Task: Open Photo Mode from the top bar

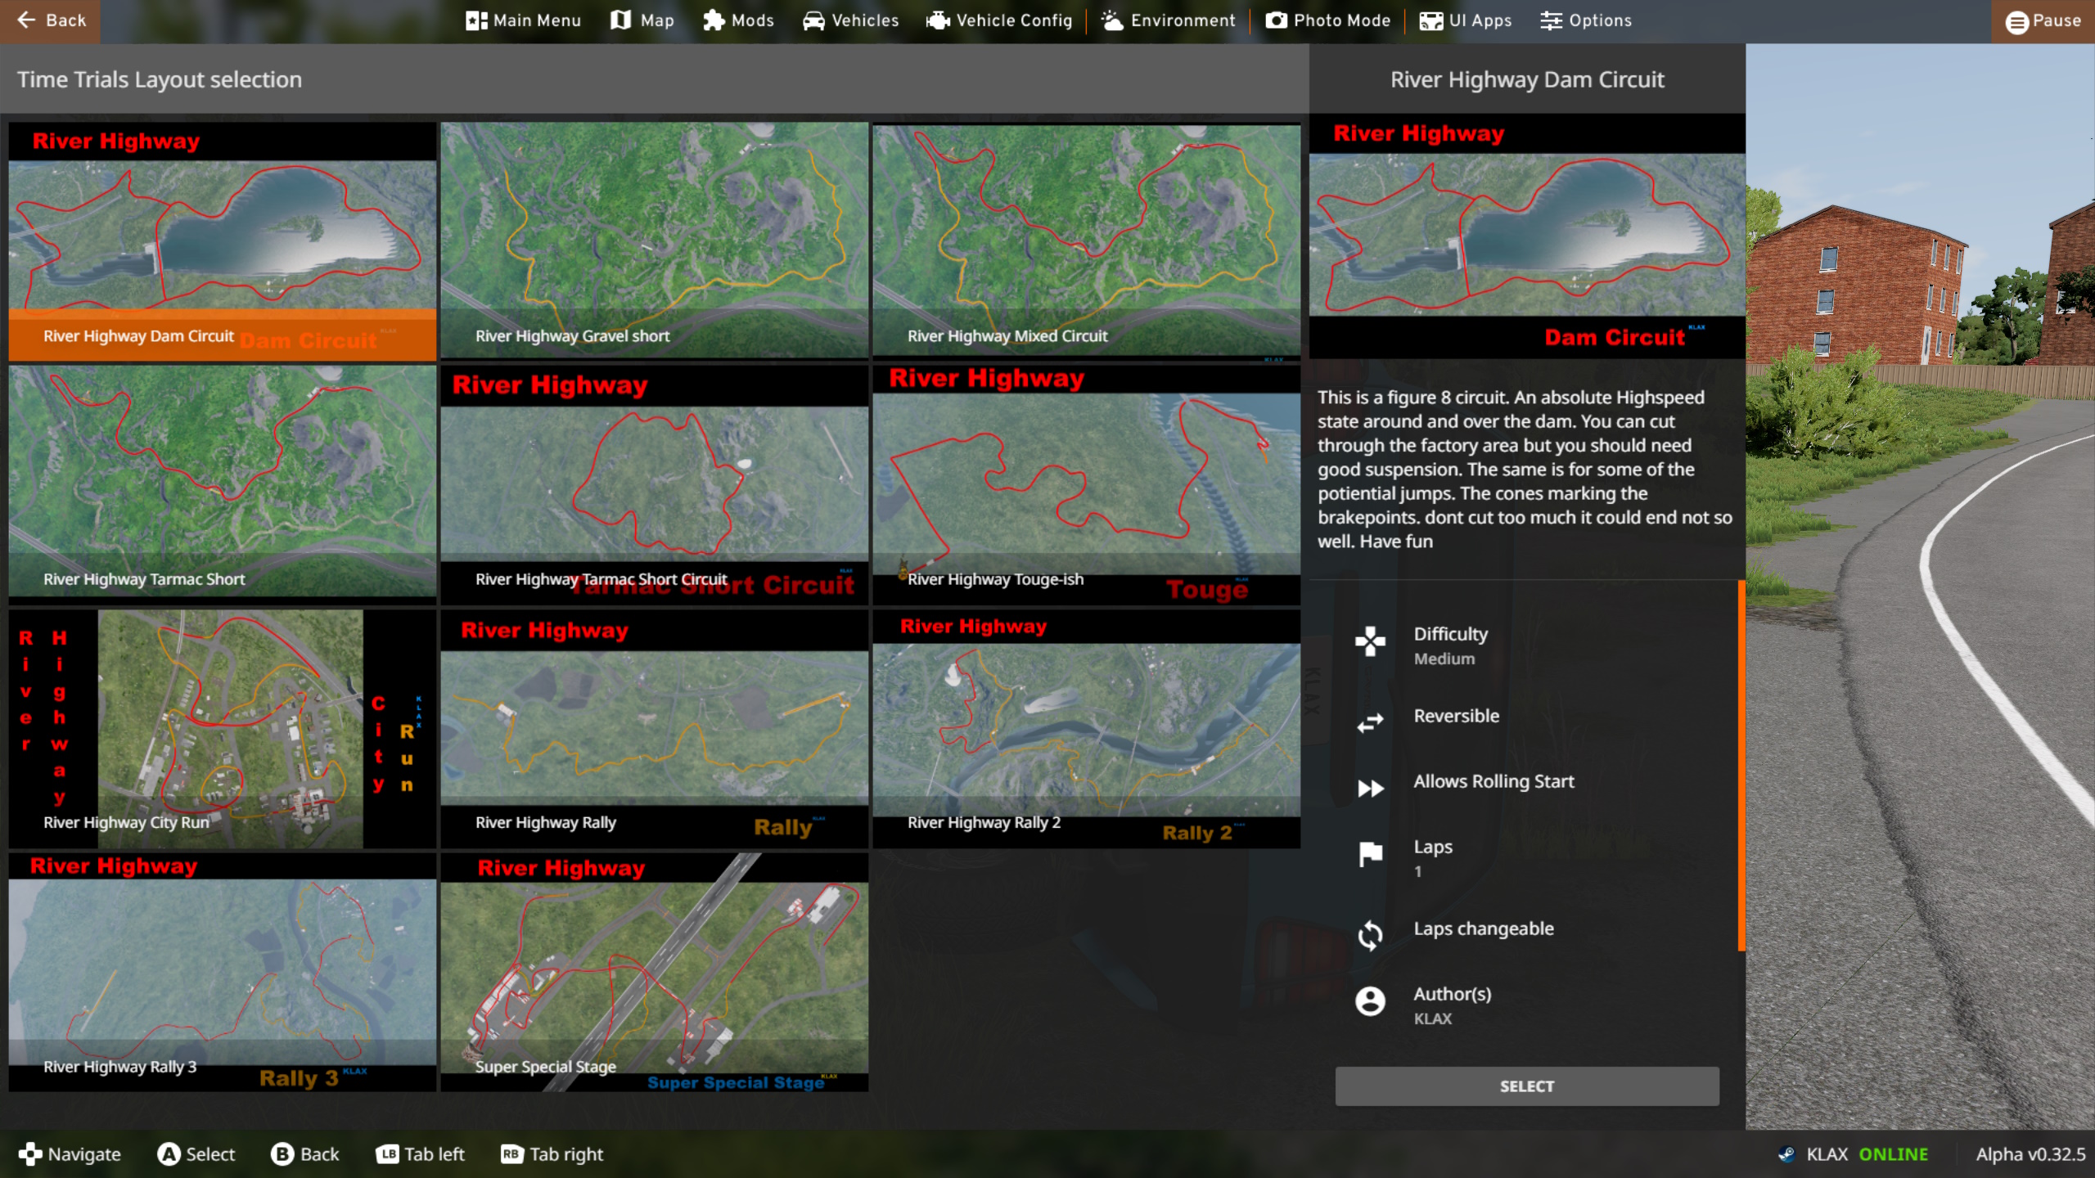Action: [1327, 20]
